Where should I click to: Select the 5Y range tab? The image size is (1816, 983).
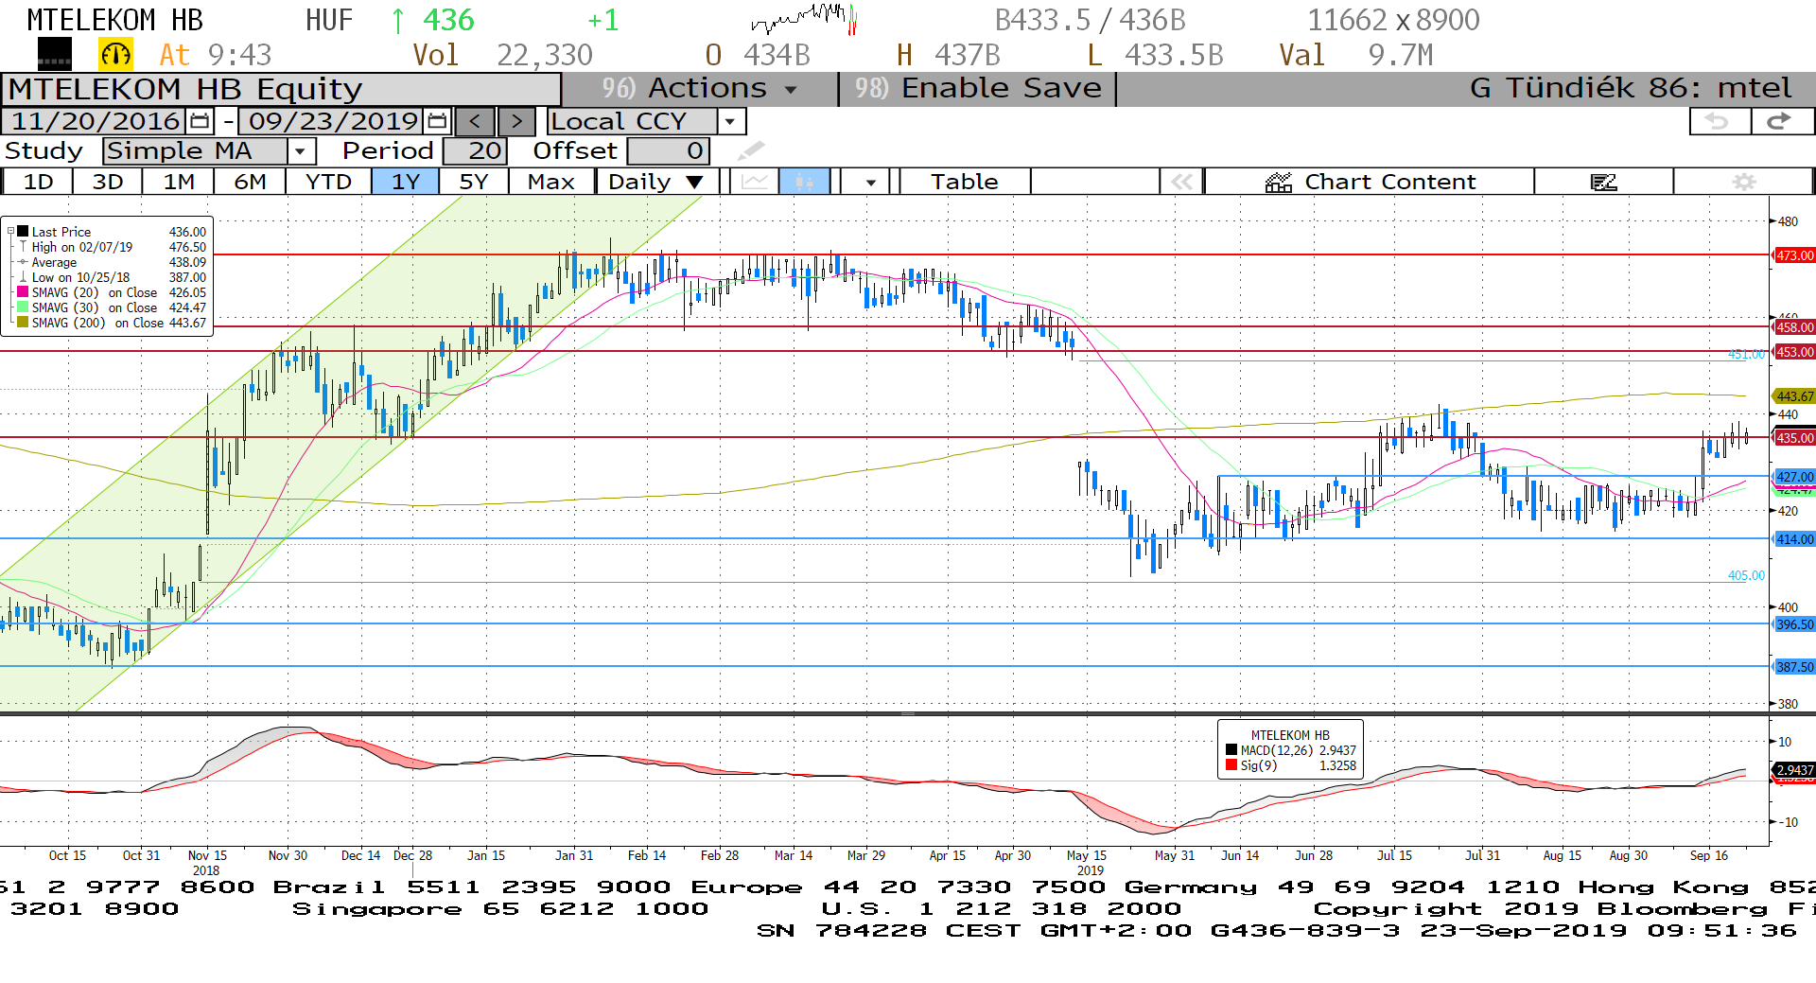tap(474, 182)
